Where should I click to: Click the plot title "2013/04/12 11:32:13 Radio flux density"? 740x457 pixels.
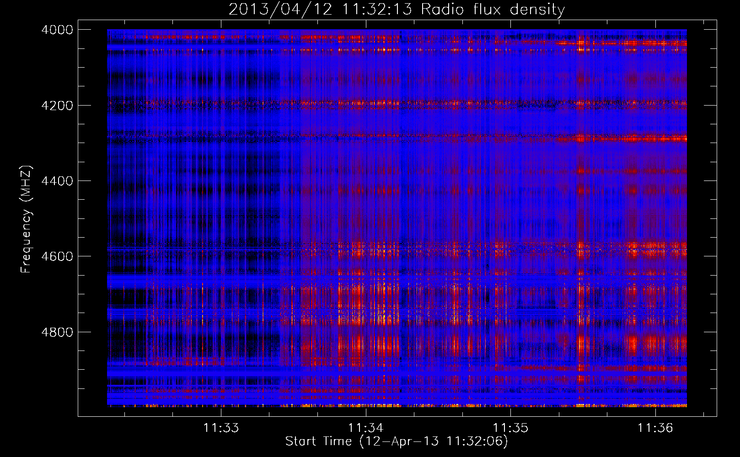point(397,9)
